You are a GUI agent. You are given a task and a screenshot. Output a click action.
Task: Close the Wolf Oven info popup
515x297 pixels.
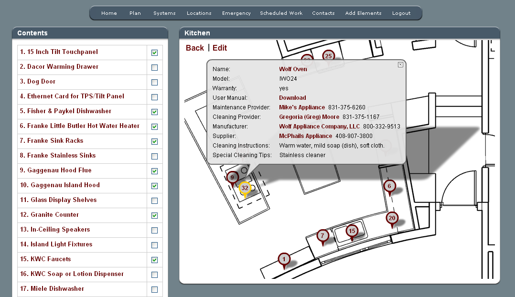pos(400,65)
